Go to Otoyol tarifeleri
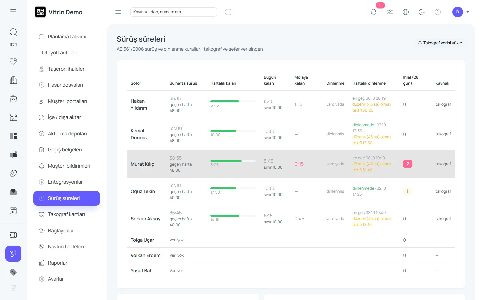This screenshot has height=300, width=480. 67,53
